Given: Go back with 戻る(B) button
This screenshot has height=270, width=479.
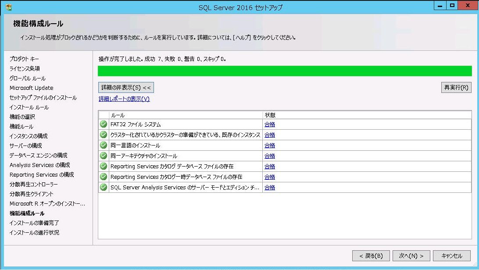Looking at the screenshot, I should click(371, 256).
